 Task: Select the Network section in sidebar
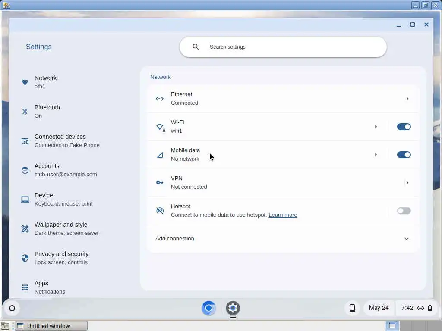pyautogui.click(x=74, y=82)
